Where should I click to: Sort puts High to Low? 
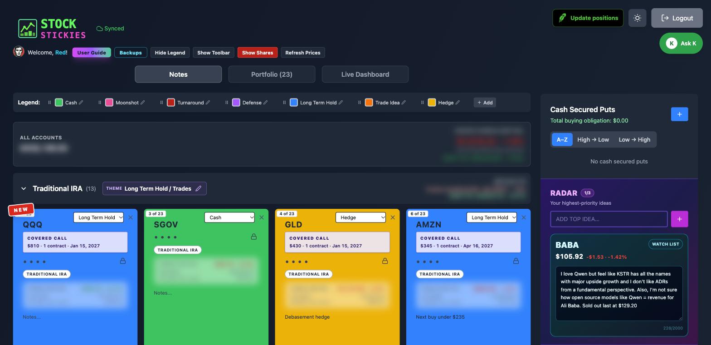593,140
